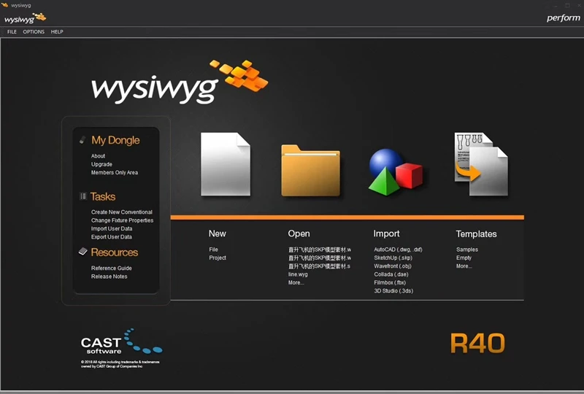Open recent file ending in .s

pyautogui.click(x=319, y=266)
